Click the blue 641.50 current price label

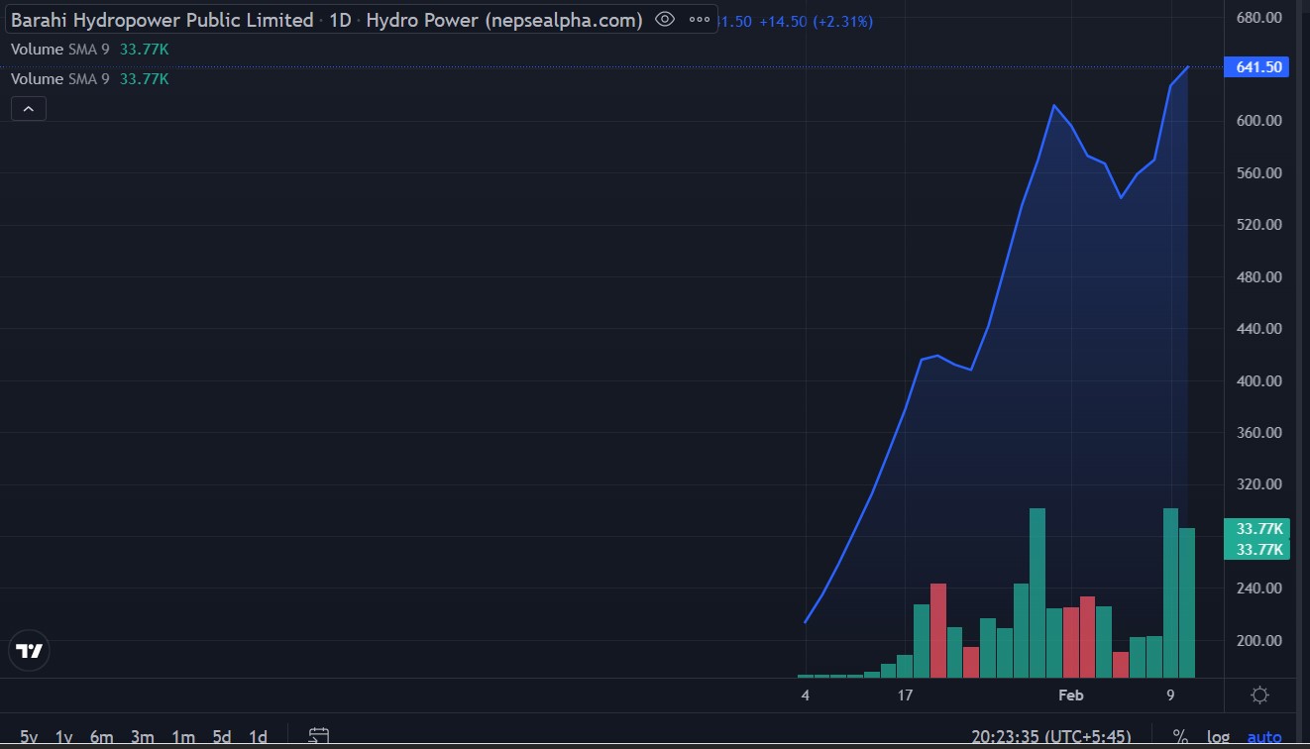(x=1256, y=67)
